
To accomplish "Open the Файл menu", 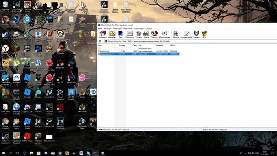I will [x=100, y=29].
